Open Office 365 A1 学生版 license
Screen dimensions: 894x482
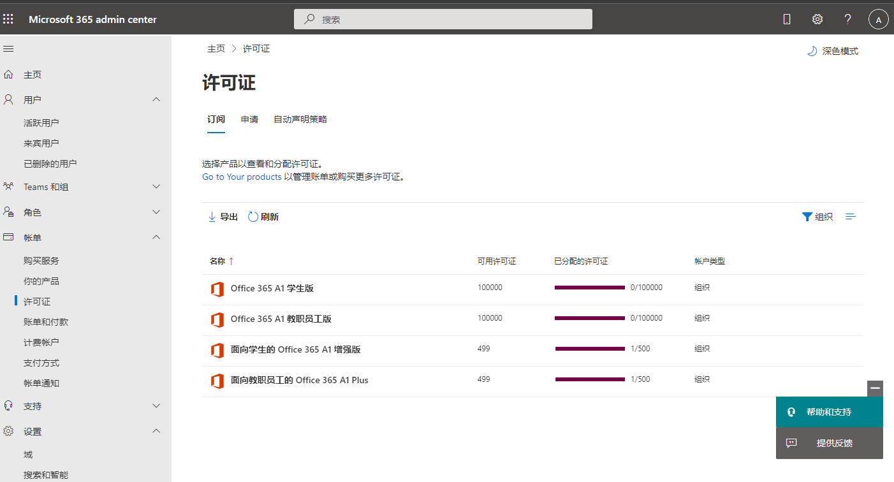click(x=272, y=288)
